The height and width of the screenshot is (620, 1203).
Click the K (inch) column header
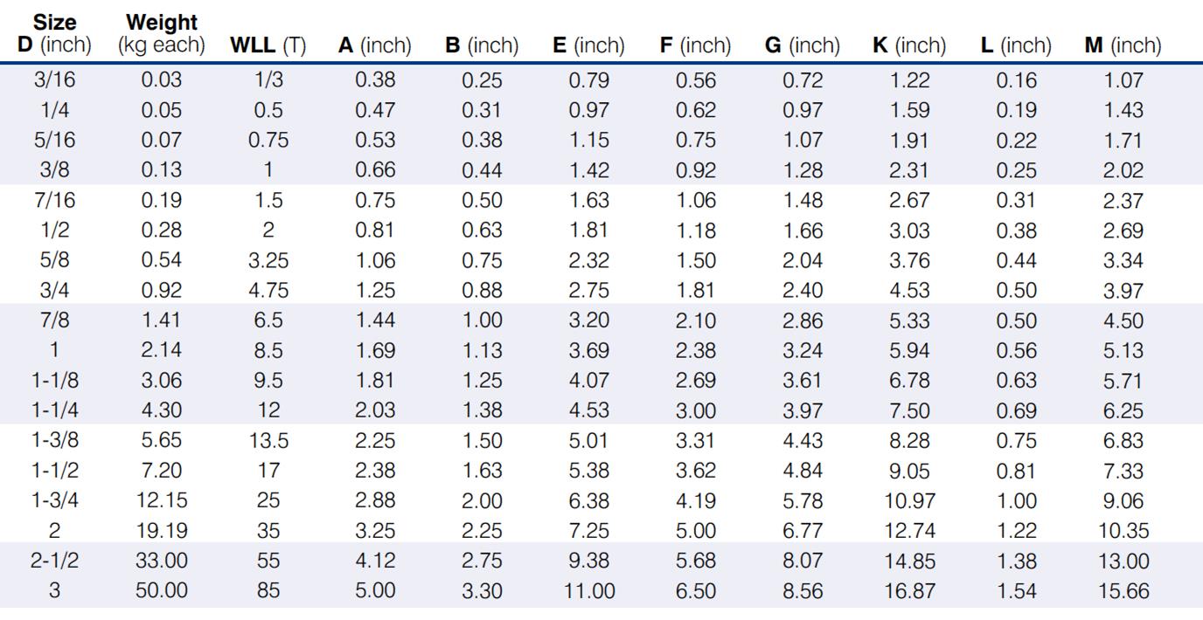[909, 45]
